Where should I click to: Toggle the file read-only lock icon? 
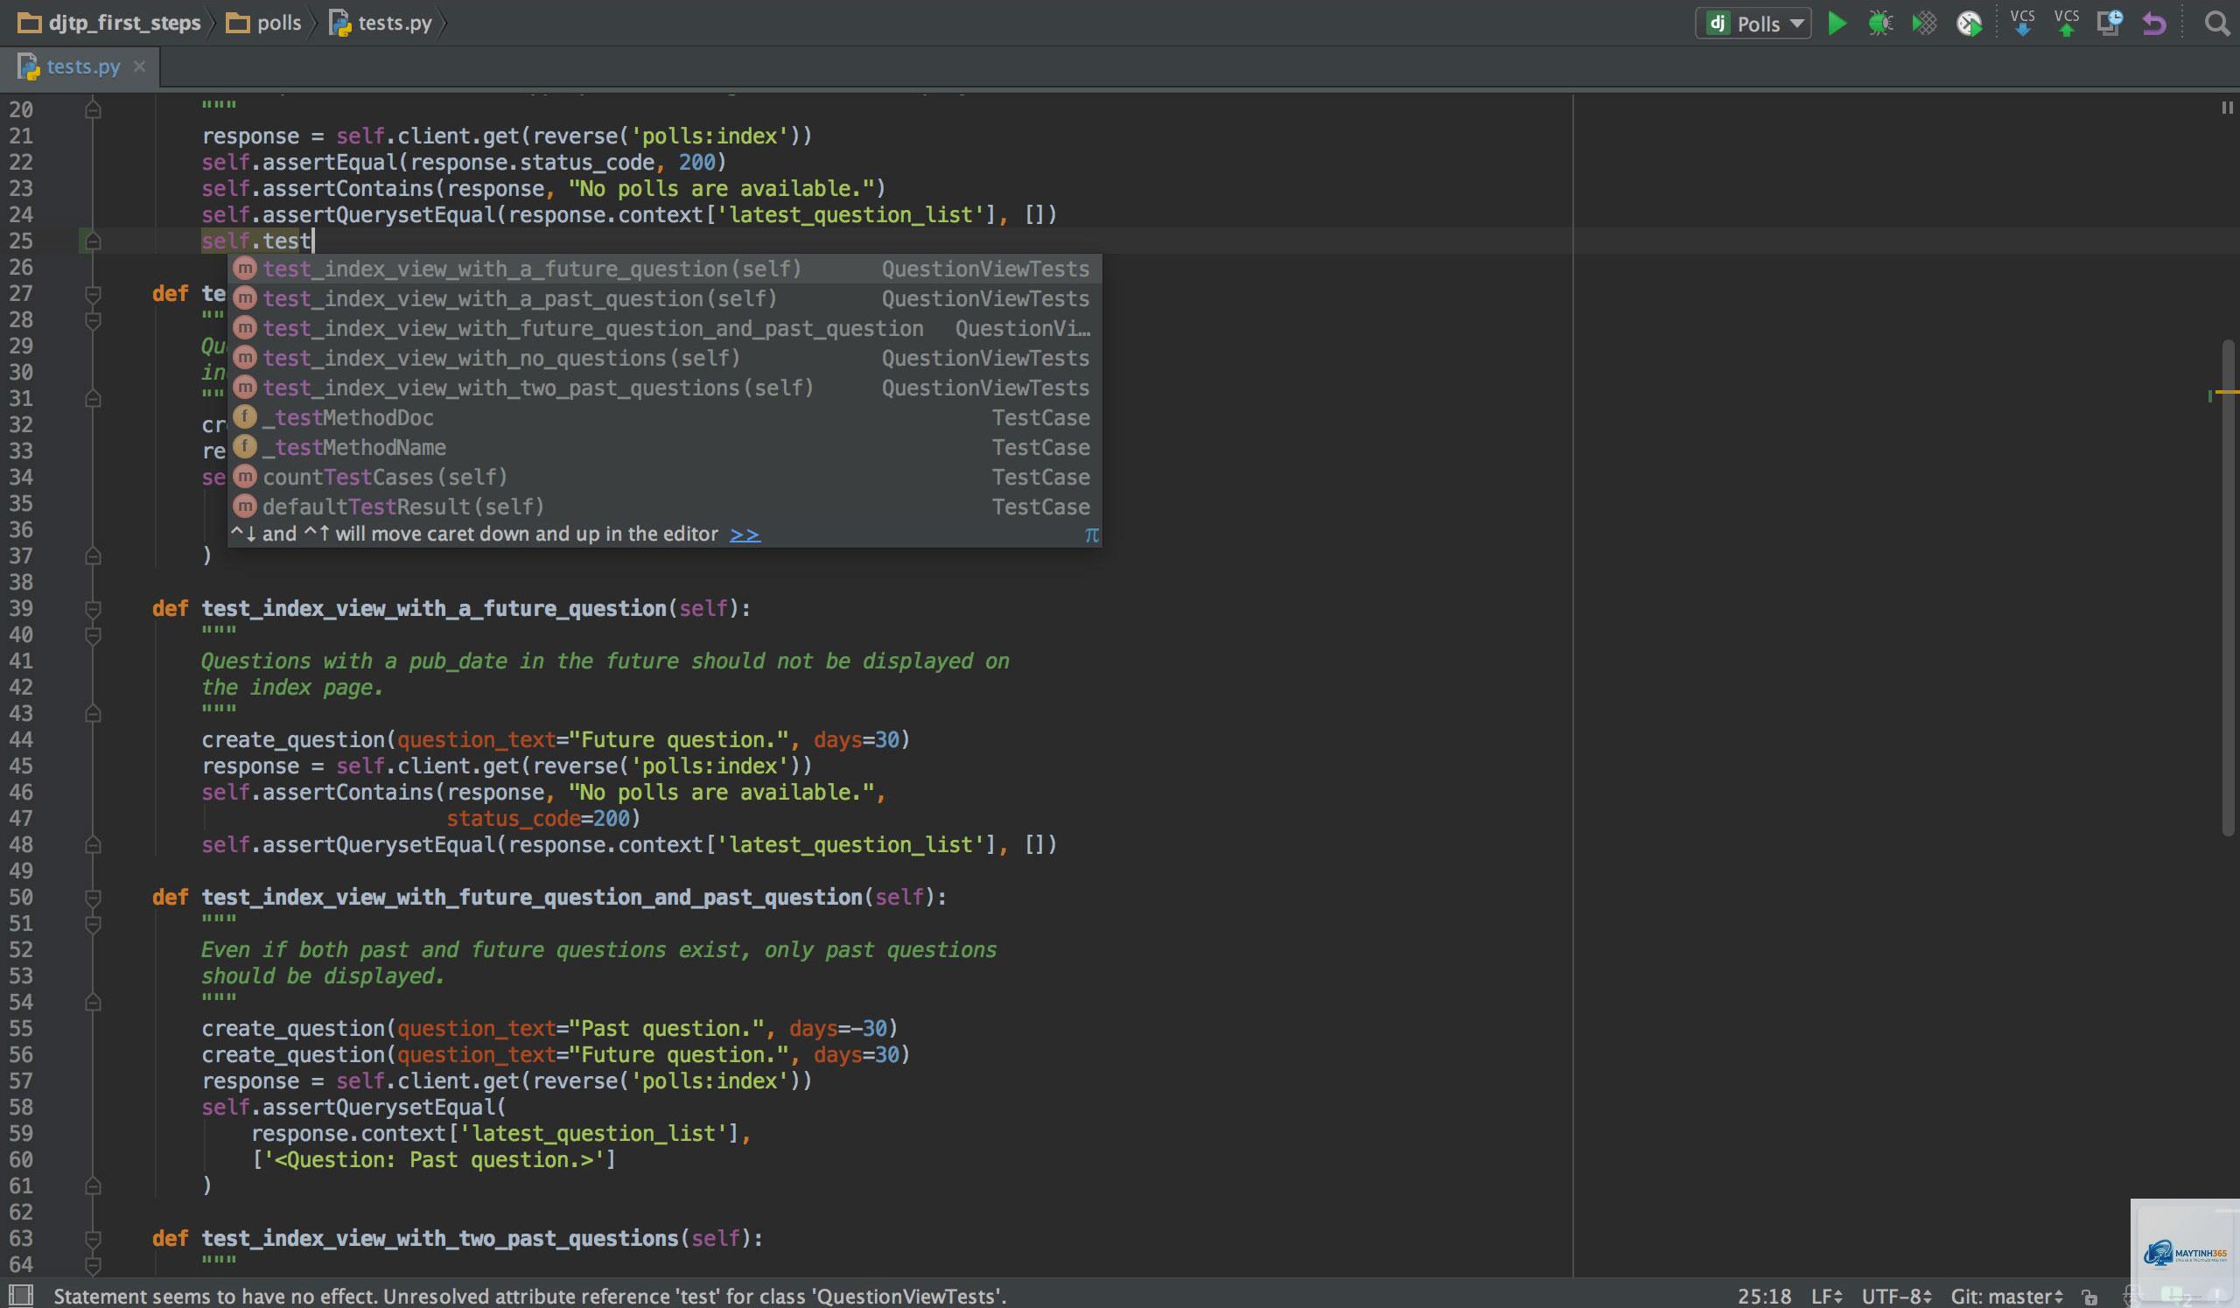[x=2089, y=1297]
